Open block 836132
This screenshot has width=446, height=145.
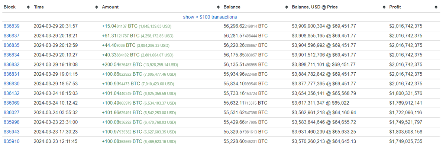click(12, 93)
